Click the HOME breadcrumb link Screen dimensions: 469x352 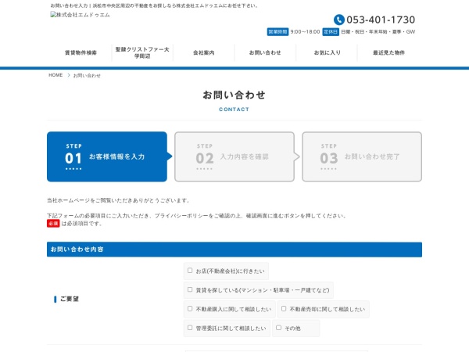click(55, 75)
